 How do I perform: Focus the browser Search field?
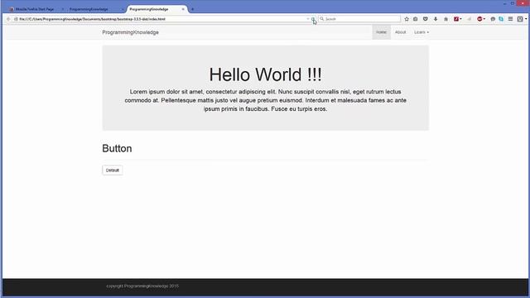click(x=359, y=19)
